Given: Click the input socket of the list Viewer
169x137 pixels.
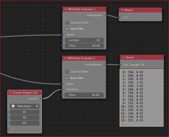Looking at the screenshot, I should tap(120, 65).
